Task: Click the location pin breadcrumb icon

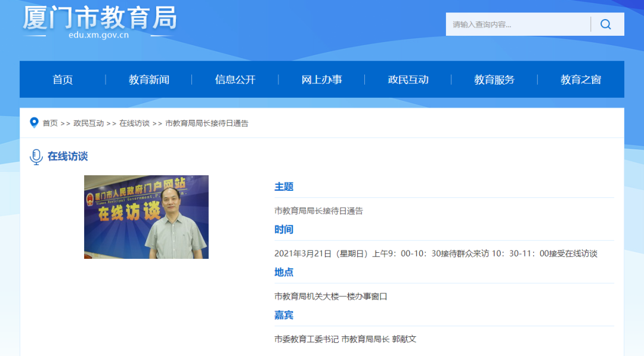Action: click(x=34, y=123)
